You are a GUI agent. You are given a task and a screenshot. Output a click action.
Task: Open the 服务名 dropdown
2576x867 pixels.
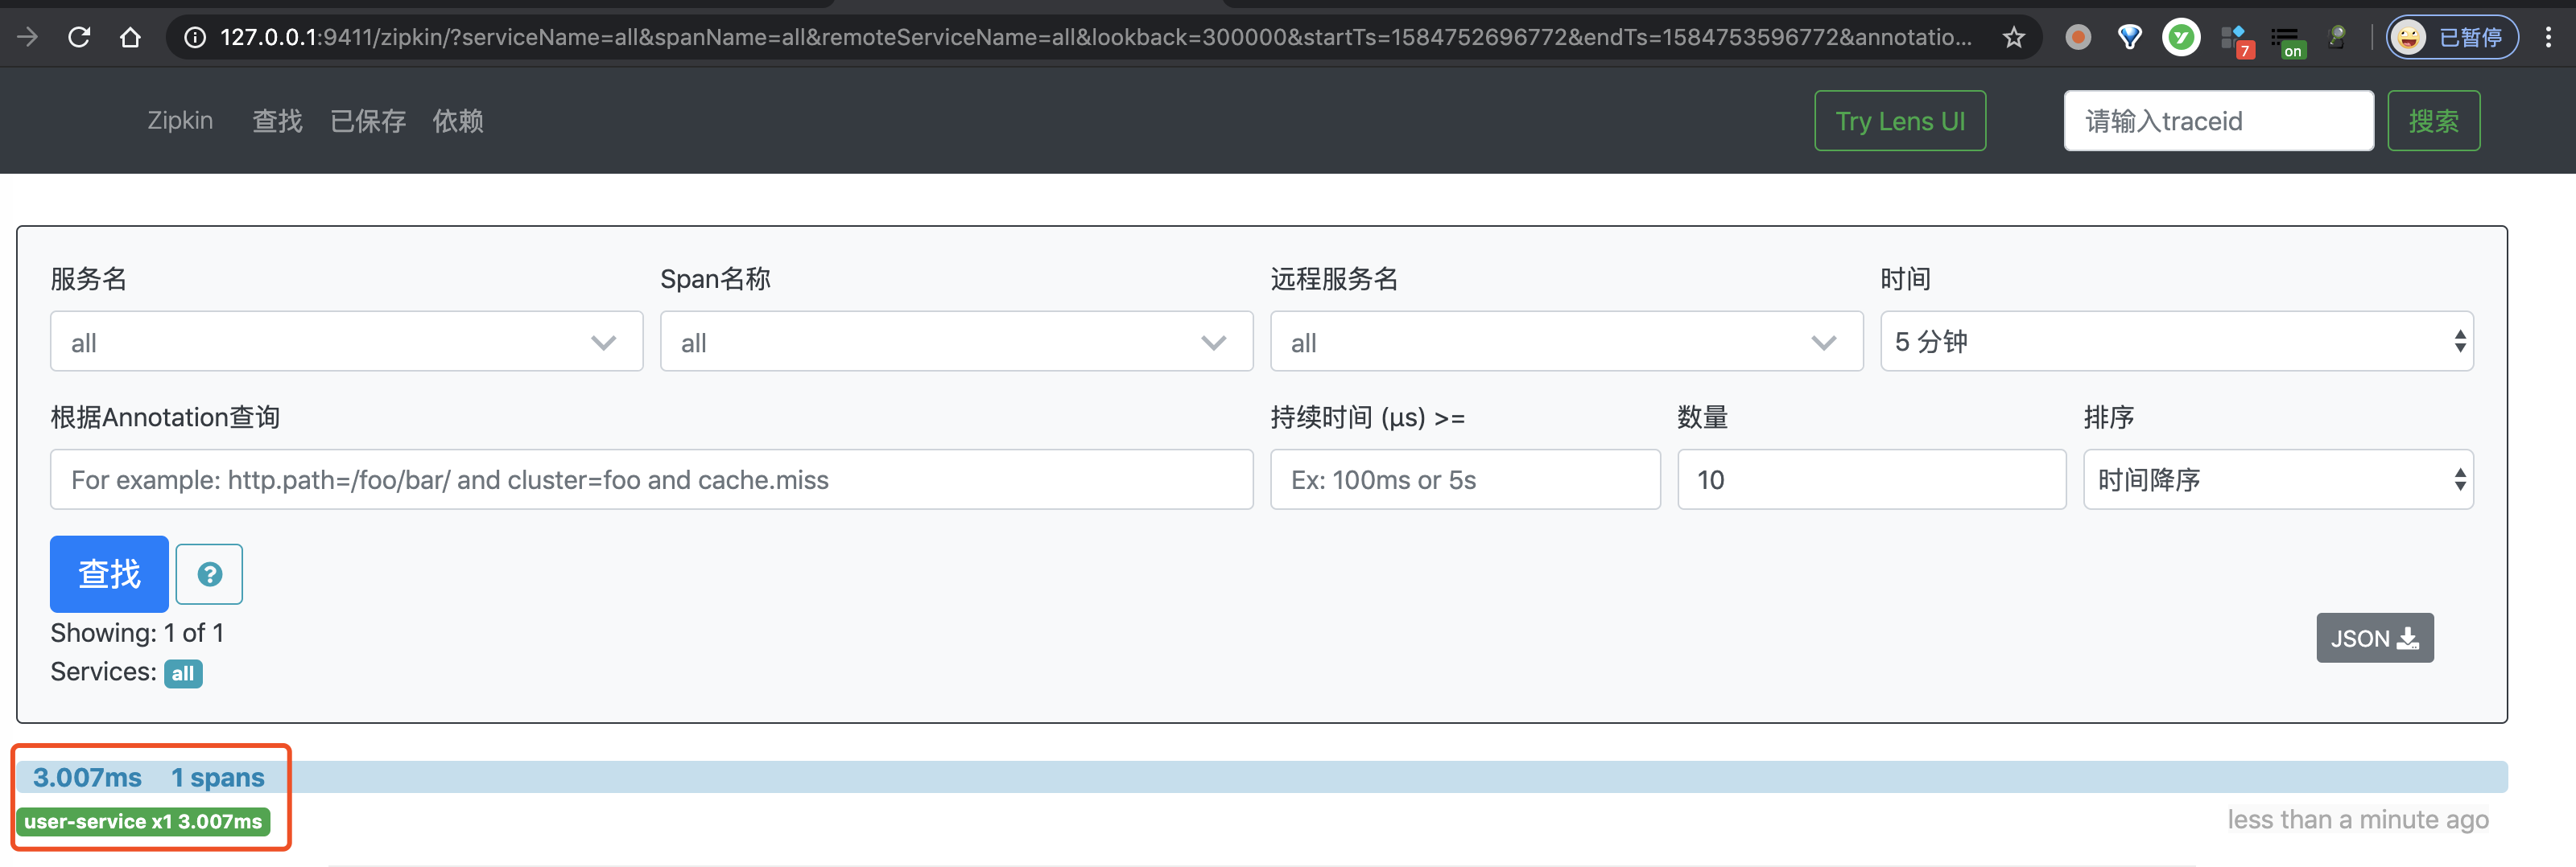click(x=345, y=341)
